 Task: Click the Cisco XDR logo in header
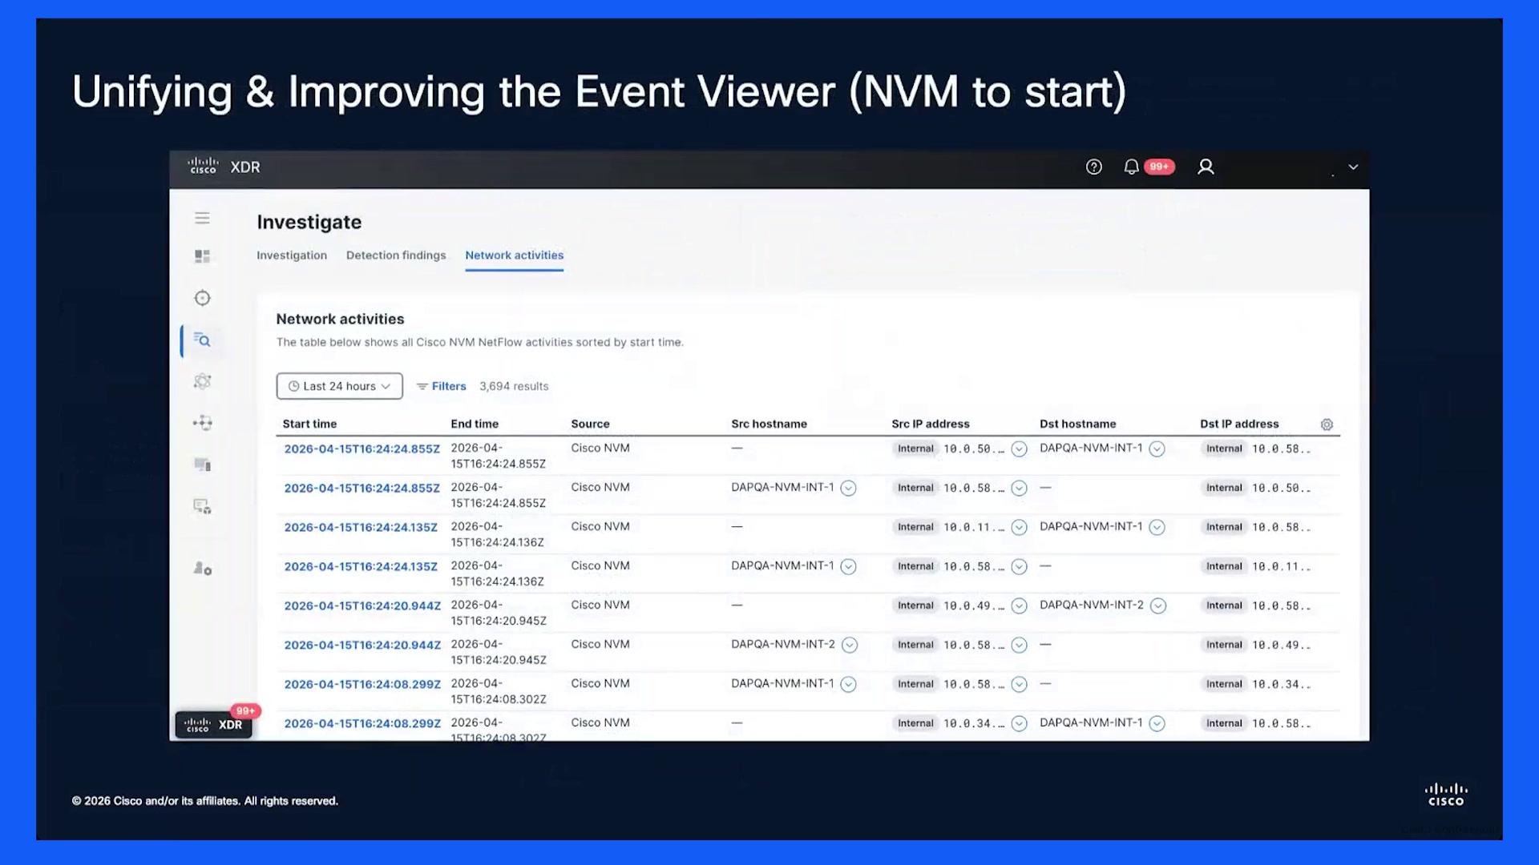coord(224,167)
